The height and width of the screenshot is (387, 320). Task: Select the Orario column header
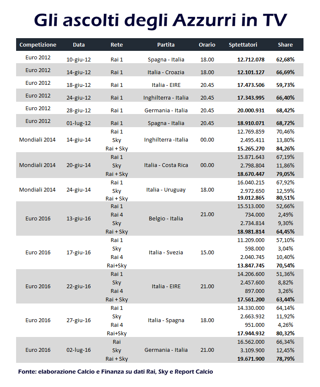207,45
